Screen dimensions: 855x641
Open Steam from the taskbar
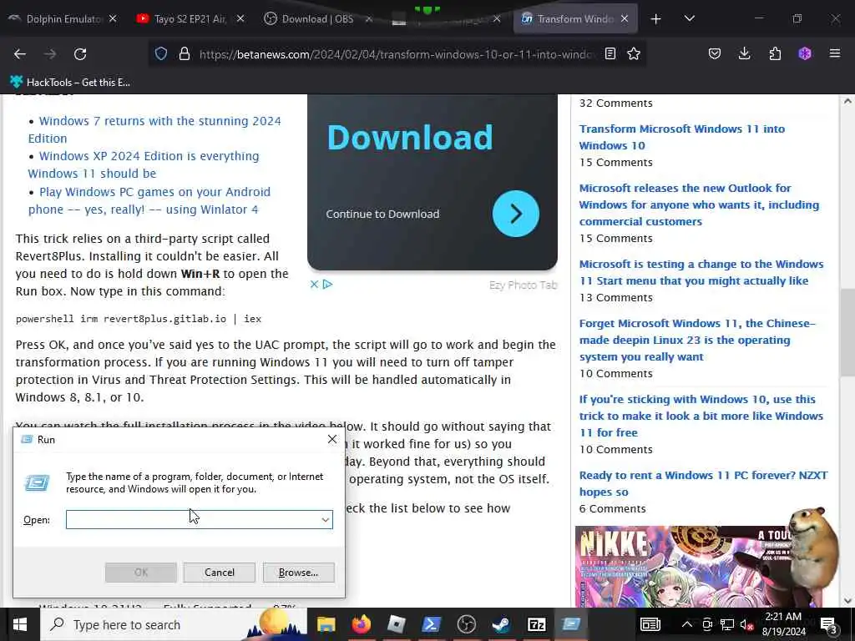coord(501,624)
